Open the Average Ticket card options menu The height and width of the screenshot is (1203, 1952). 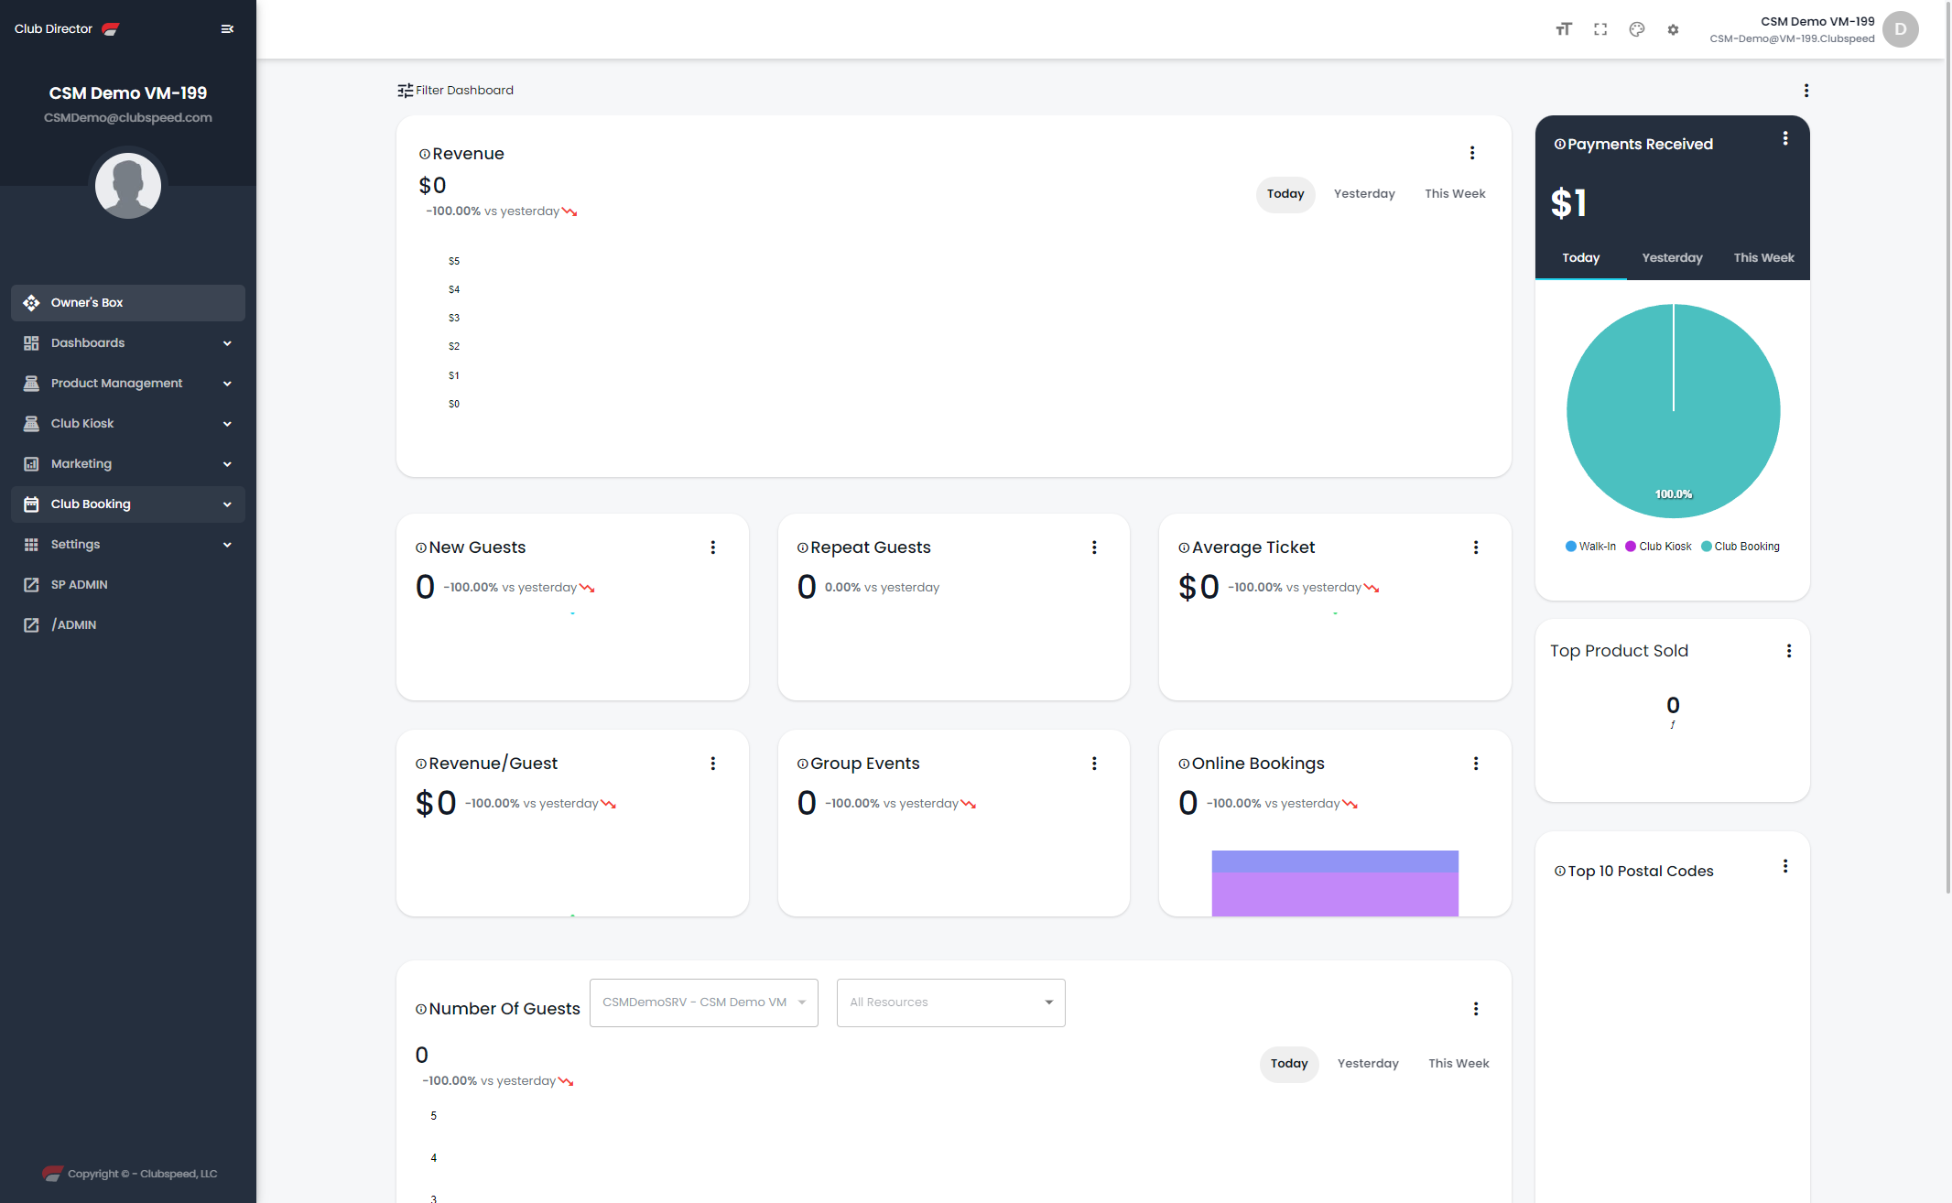click(x=1476, y=547)
